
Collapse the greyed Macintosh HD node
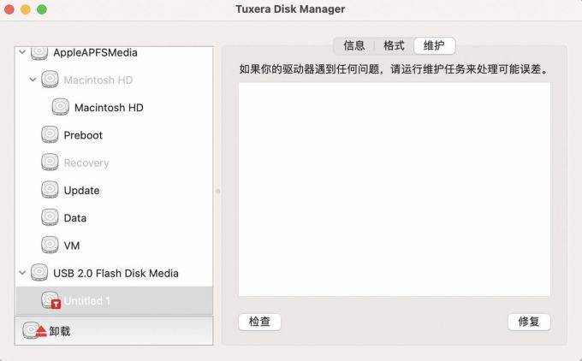33,80
